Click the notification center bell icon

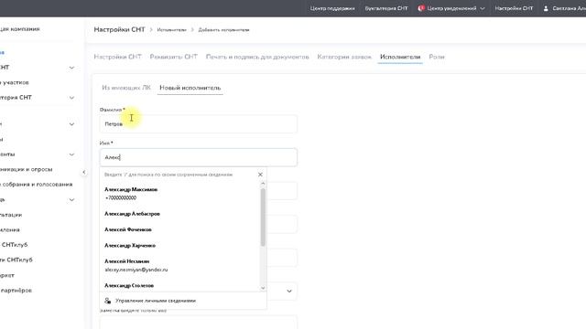pyautogui.click(x=421, y=8)
